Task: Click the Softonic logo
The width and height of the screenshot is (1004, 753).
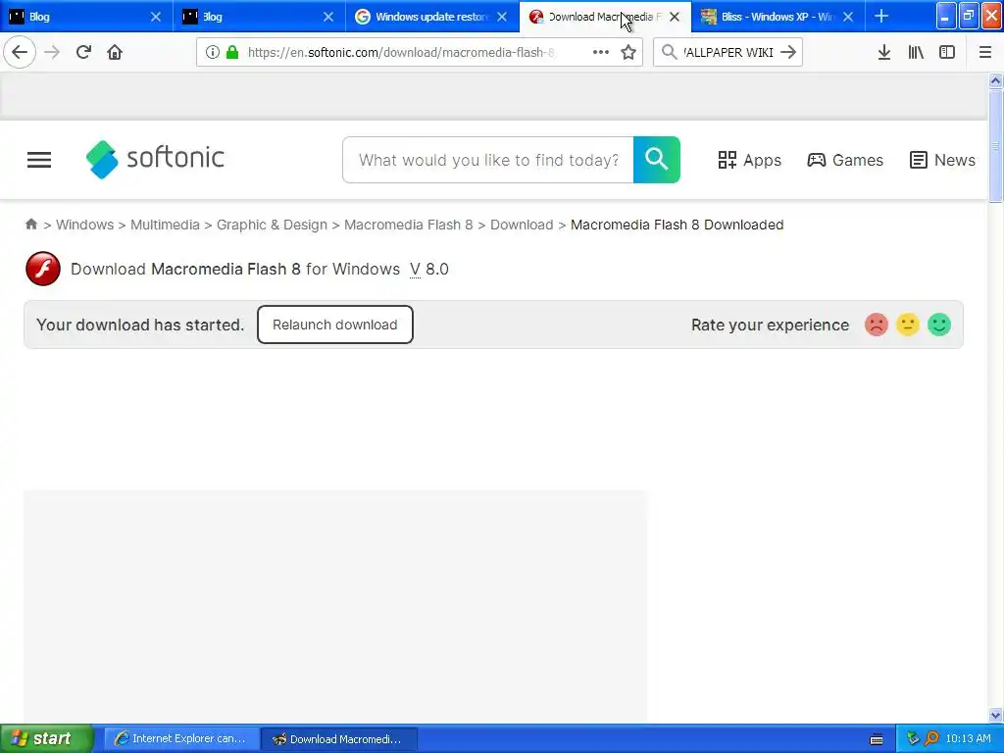Action: (x=155, y=160)
